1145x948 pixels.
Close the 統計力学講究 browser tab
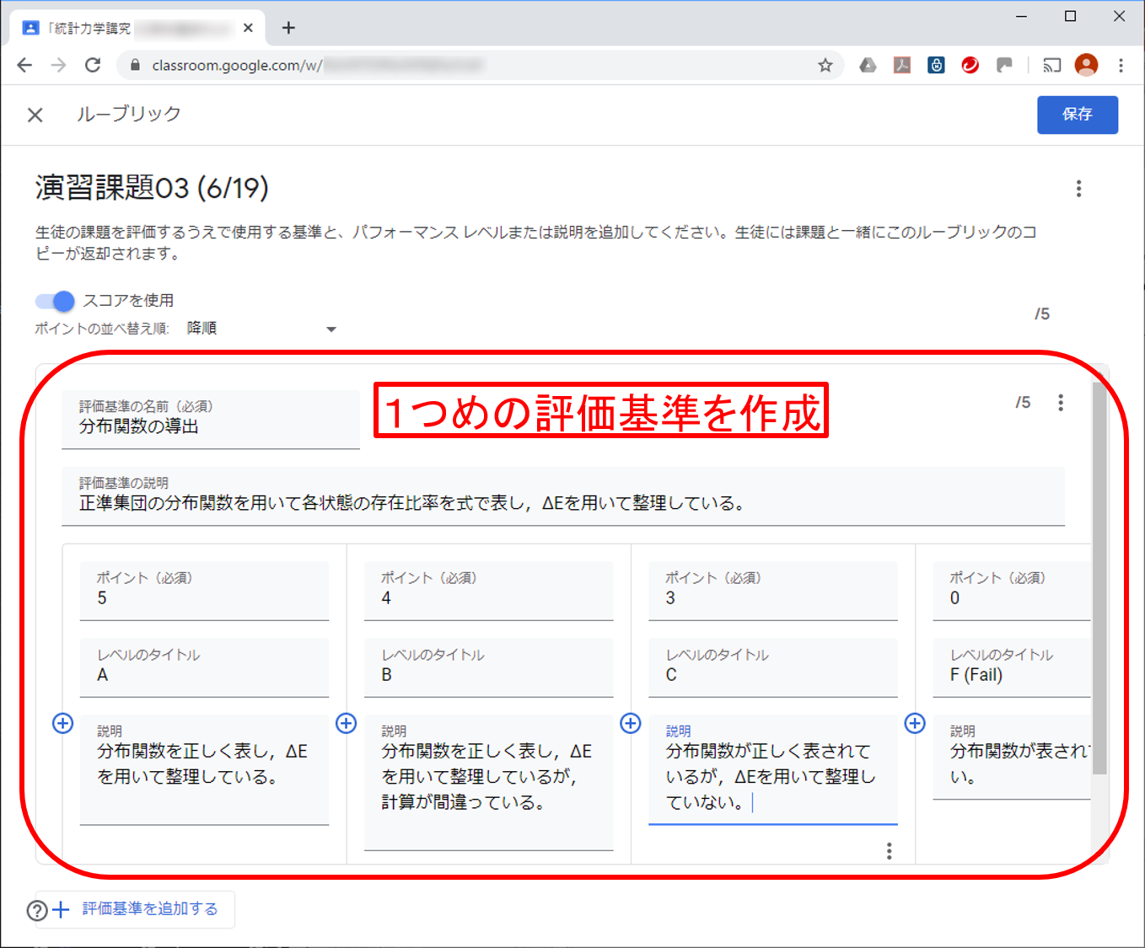click(x=248, y=28)
